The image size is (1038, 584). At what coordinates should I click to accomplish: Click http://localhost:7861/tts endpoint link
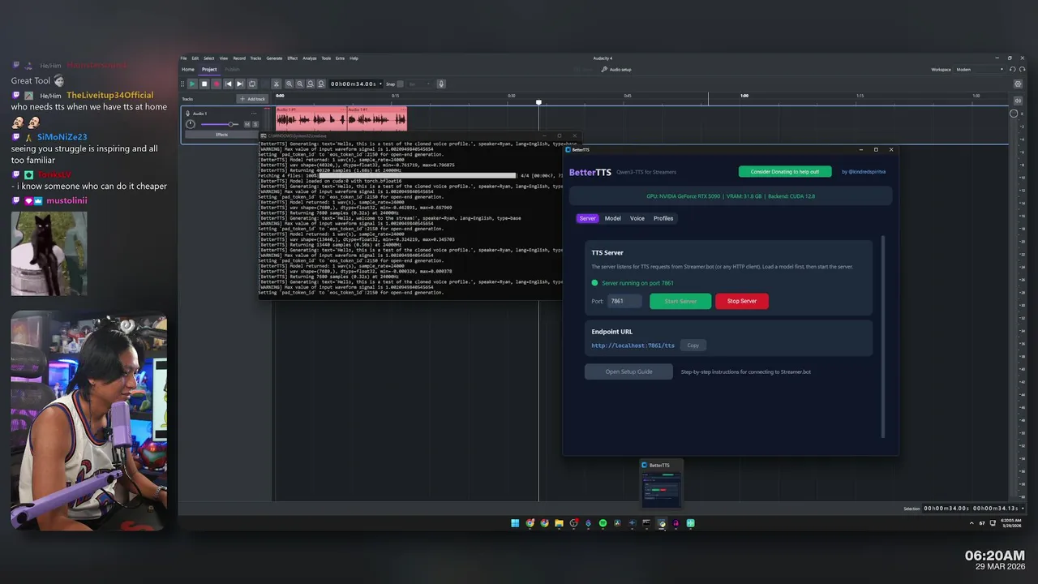tap(633, 346)
